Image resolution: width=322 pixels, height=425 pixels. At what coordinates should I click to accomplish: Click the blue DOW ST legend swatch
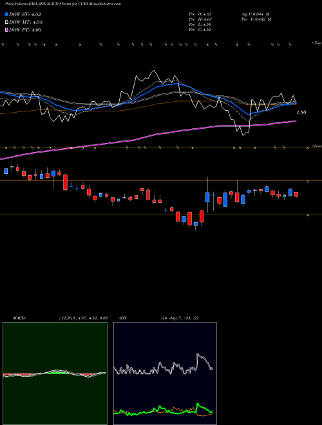tap(6, 14)
